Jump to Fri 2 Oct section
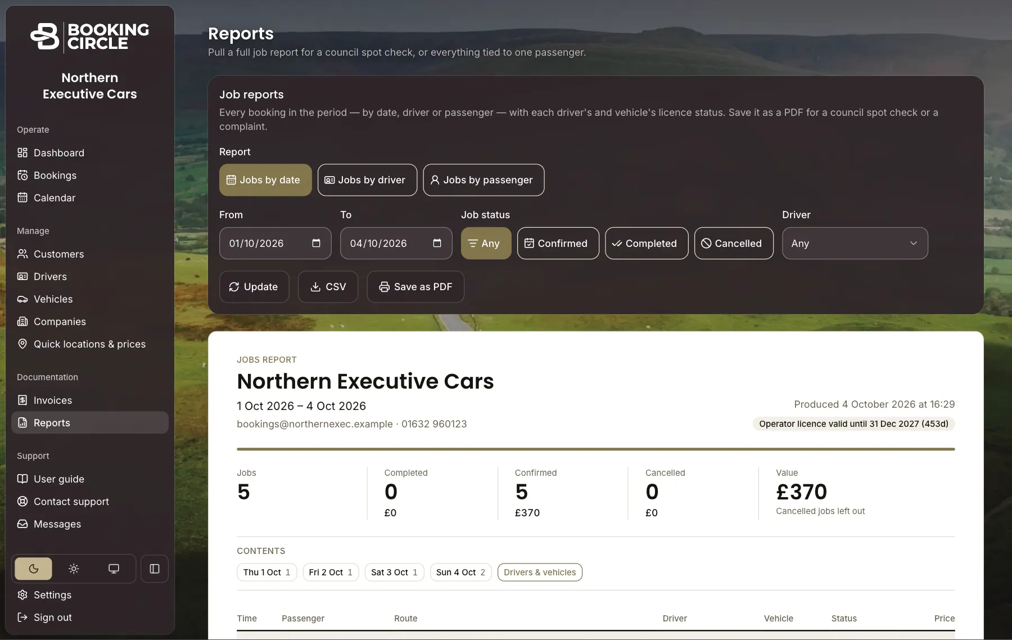Screen dimensions: 1012x640 (x=331, y=573)
